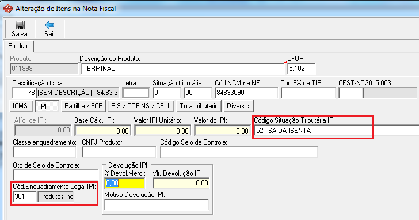Click the % Devol.Merc. highlighted field

125,183
